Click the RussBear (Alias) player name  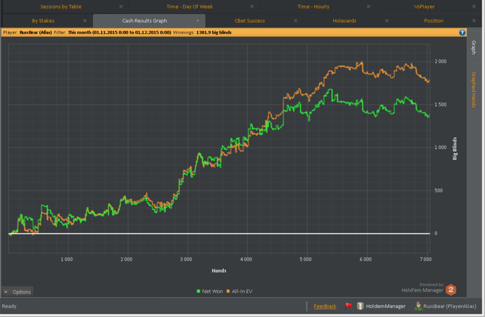tap(35, 33)
